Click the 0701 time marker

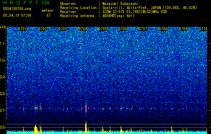tap(22, 29)
